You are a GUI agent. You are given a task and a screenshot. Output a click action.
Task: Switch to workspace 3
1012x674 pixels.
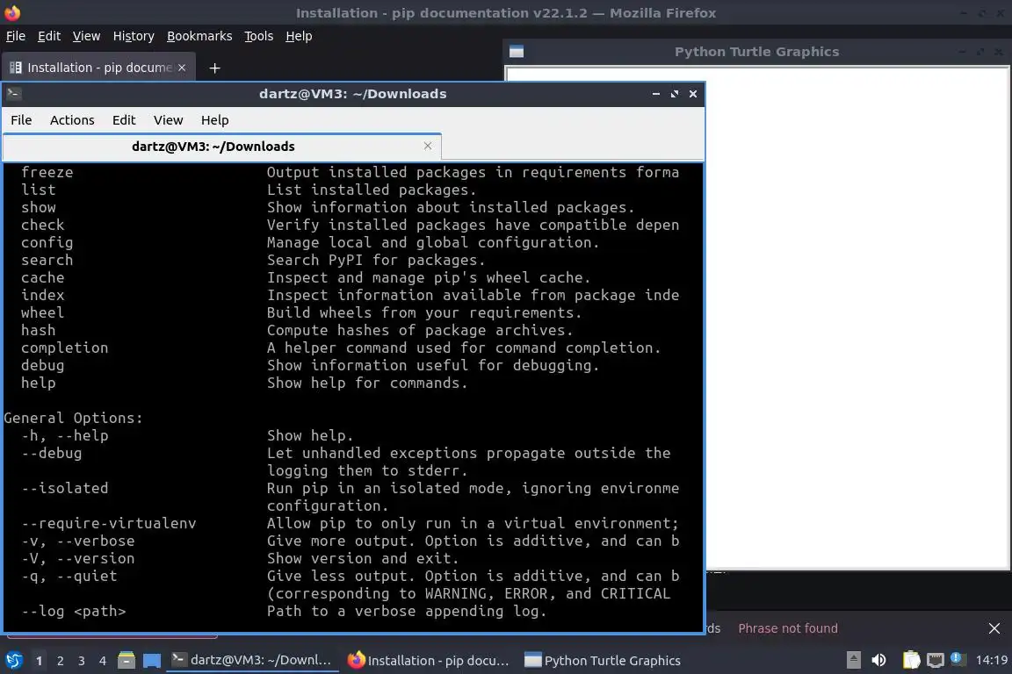pyautogui.click(x=82, y=661)
